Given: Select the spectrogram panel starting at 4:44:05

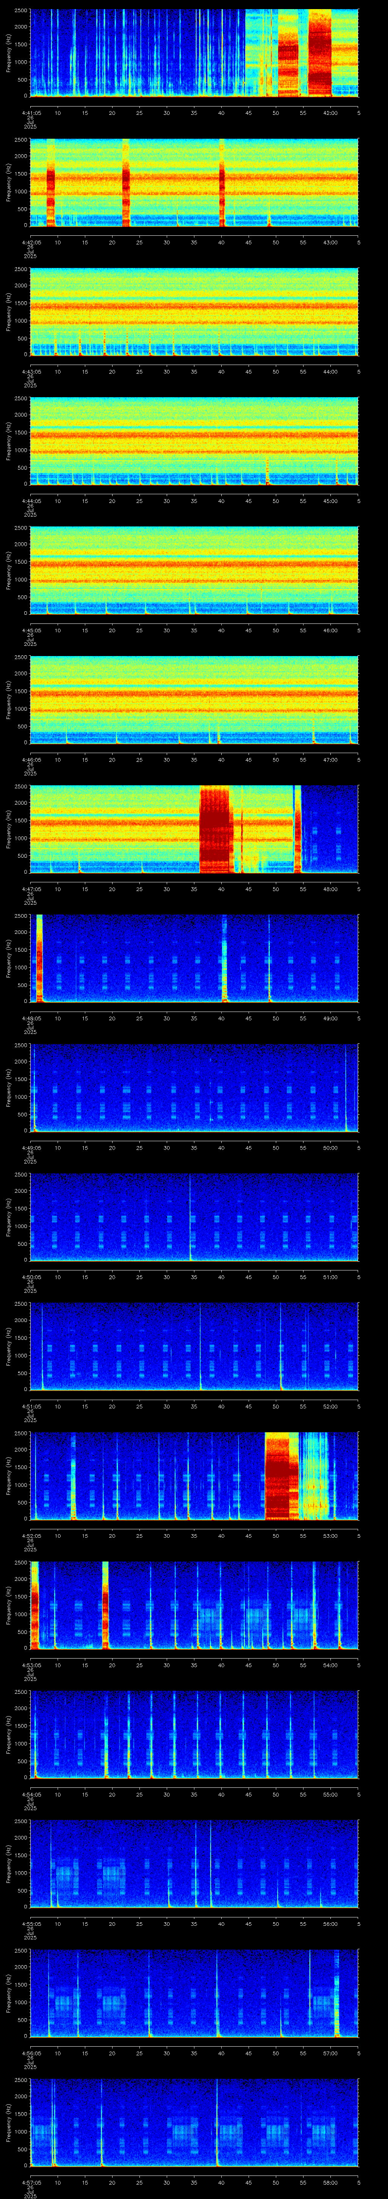Looking at the screenshot, I should tap(194, 441).
